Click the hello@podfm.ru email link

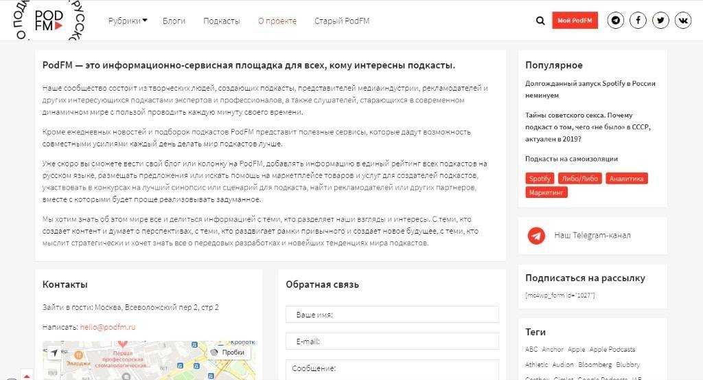pyautogui.click(x=108, y=327)
